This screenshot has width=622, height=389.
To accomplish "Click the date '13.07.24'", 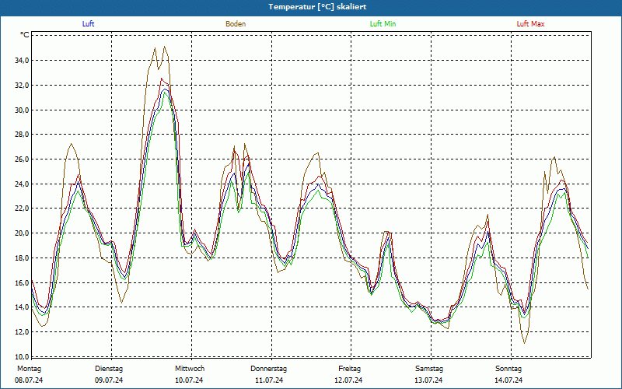I will (x=428, y=380).
